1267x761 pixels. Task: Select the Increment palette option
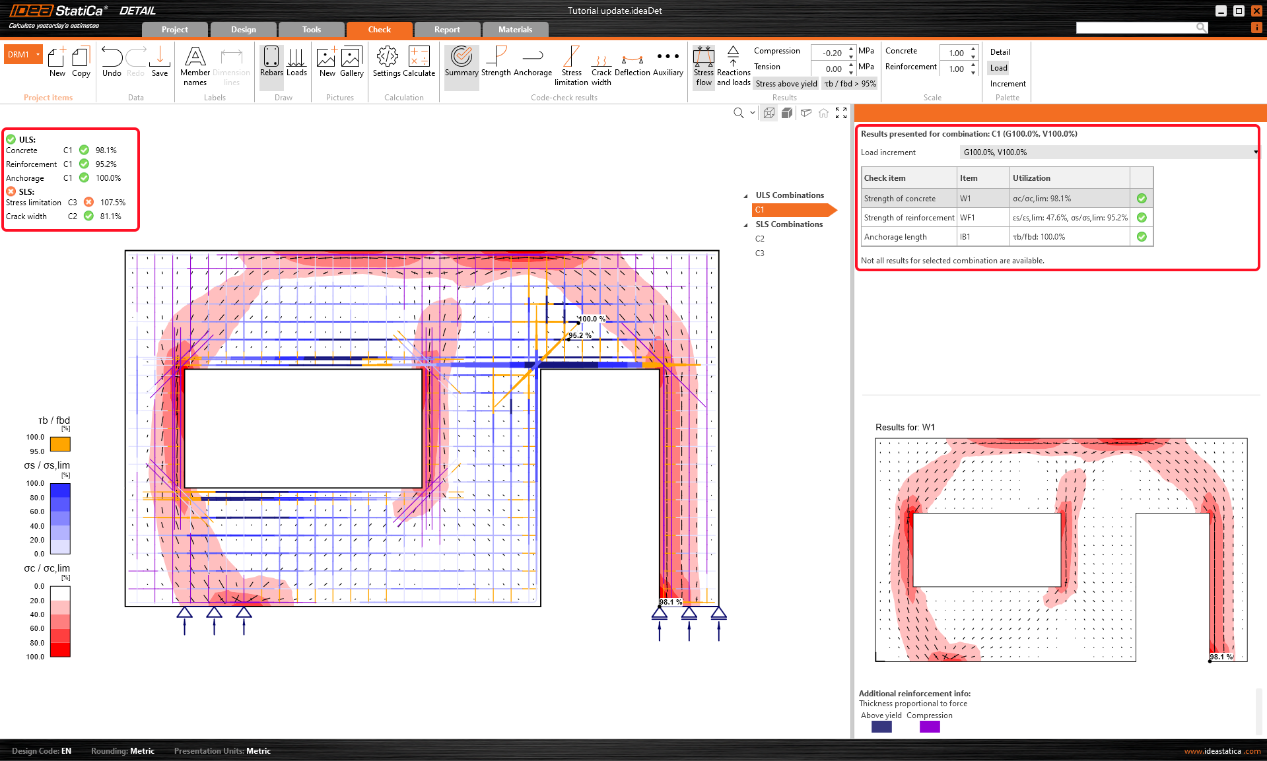click(1008, 84)
